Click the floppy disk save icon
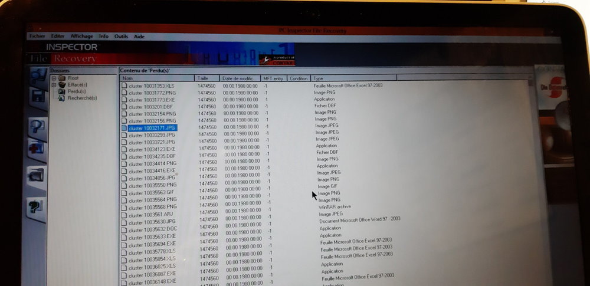The height and width of the screenshot is (286, 590). pyautogui.click(x=38, y=95)
